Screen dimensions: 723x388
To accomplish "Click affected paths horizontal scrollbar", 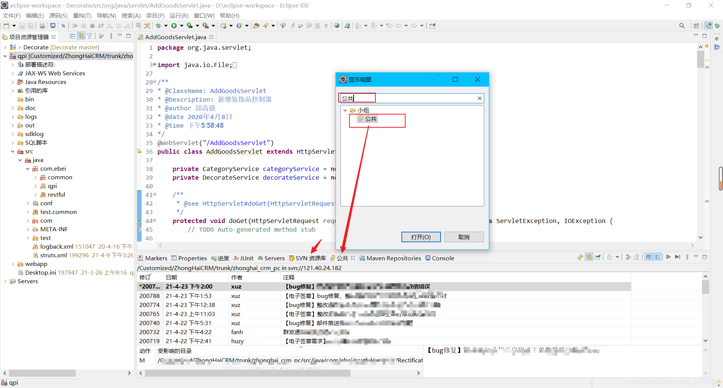I will tap(247, 373).
